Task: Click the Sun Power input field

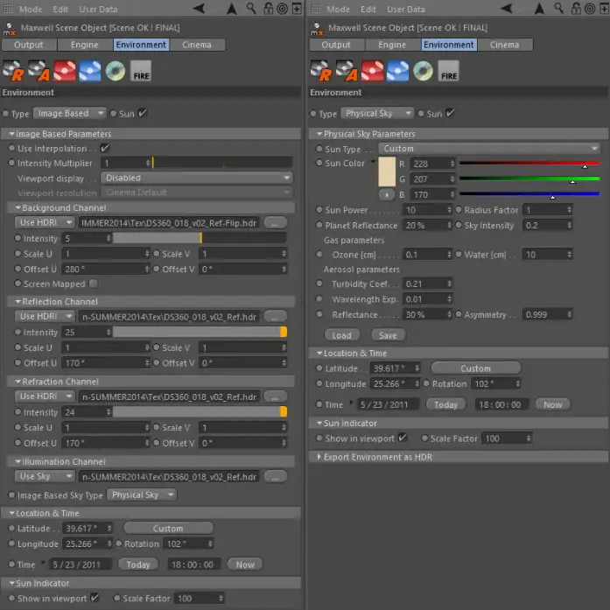Action: click(x=427, y=210)
